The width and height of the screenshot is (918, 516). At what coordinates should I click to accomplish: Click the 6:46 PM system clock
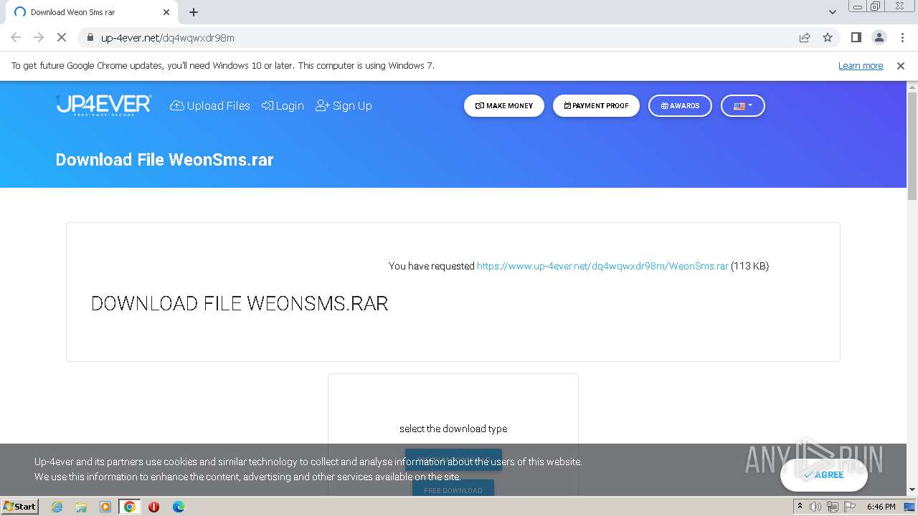881,507
